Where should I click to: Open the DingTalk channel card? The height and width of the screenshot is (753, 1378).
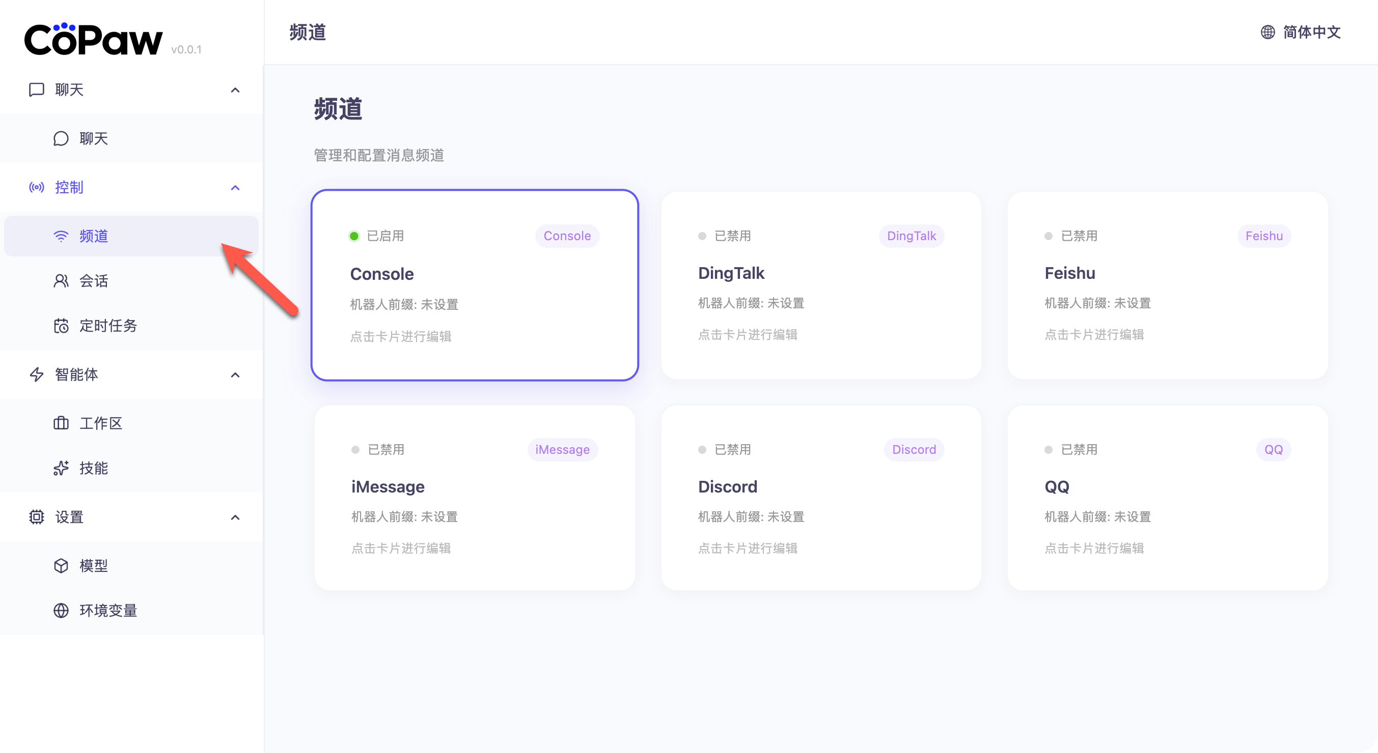point(820,285)
